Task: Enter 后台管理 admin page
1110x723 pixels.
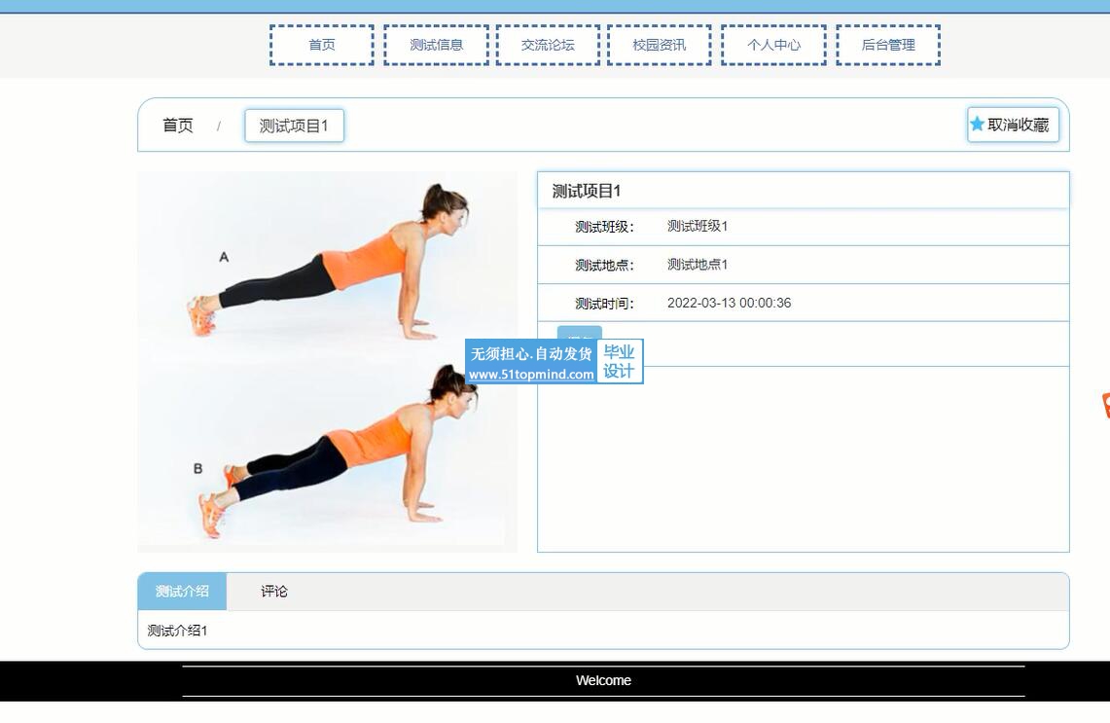Action: point(888,45)
